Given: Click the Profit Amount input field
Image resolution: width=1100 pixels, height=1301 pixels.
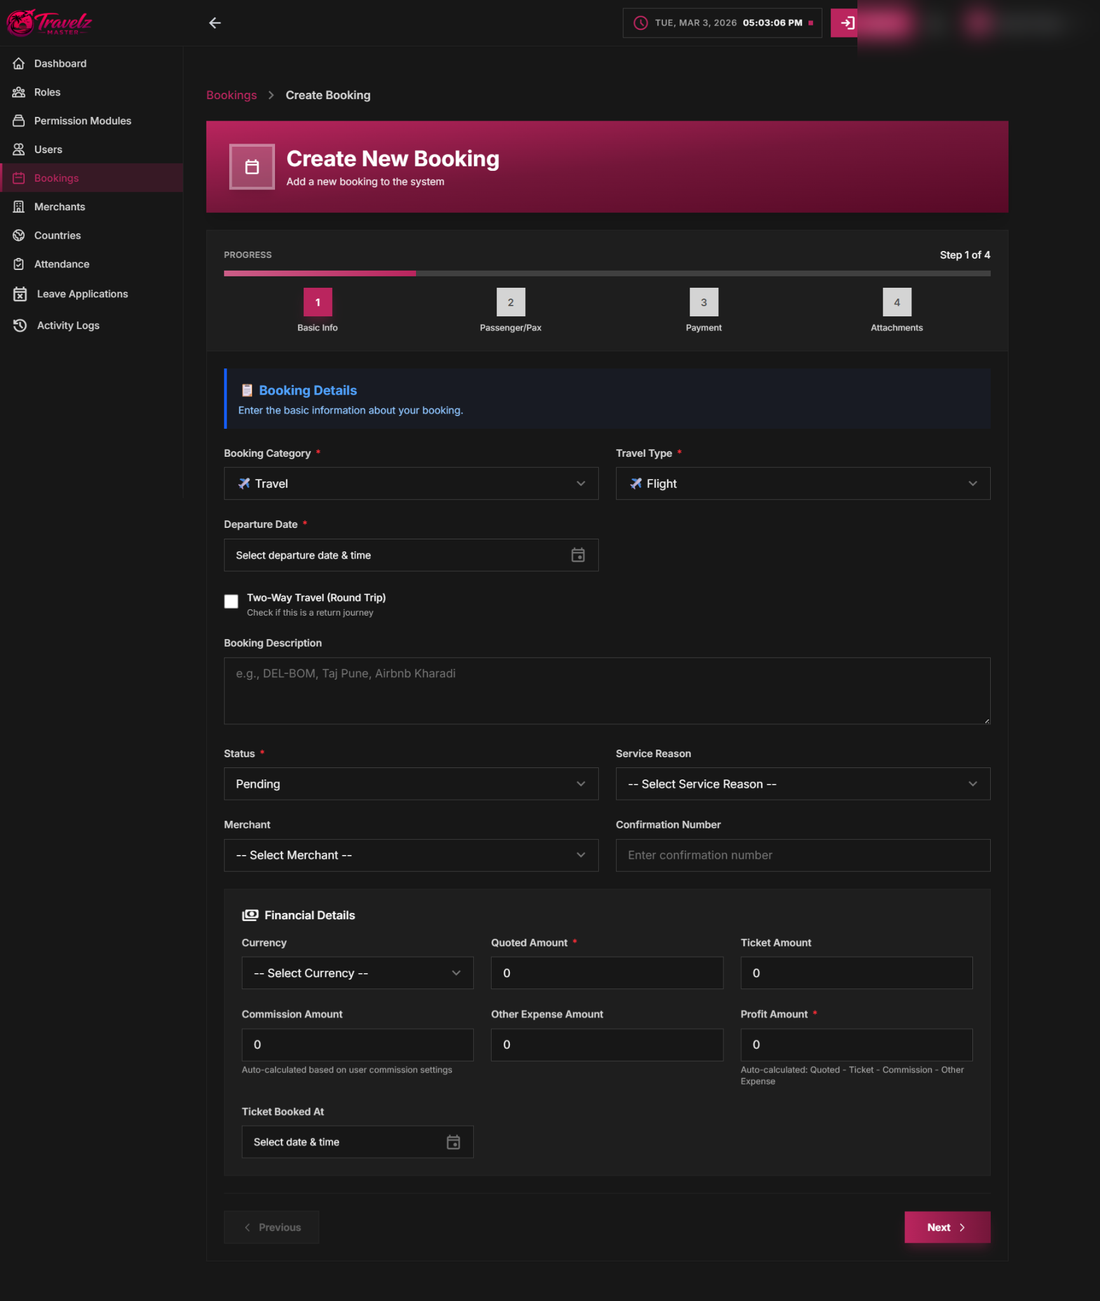Looking at the screenshot, I should tap(856, 1044).
